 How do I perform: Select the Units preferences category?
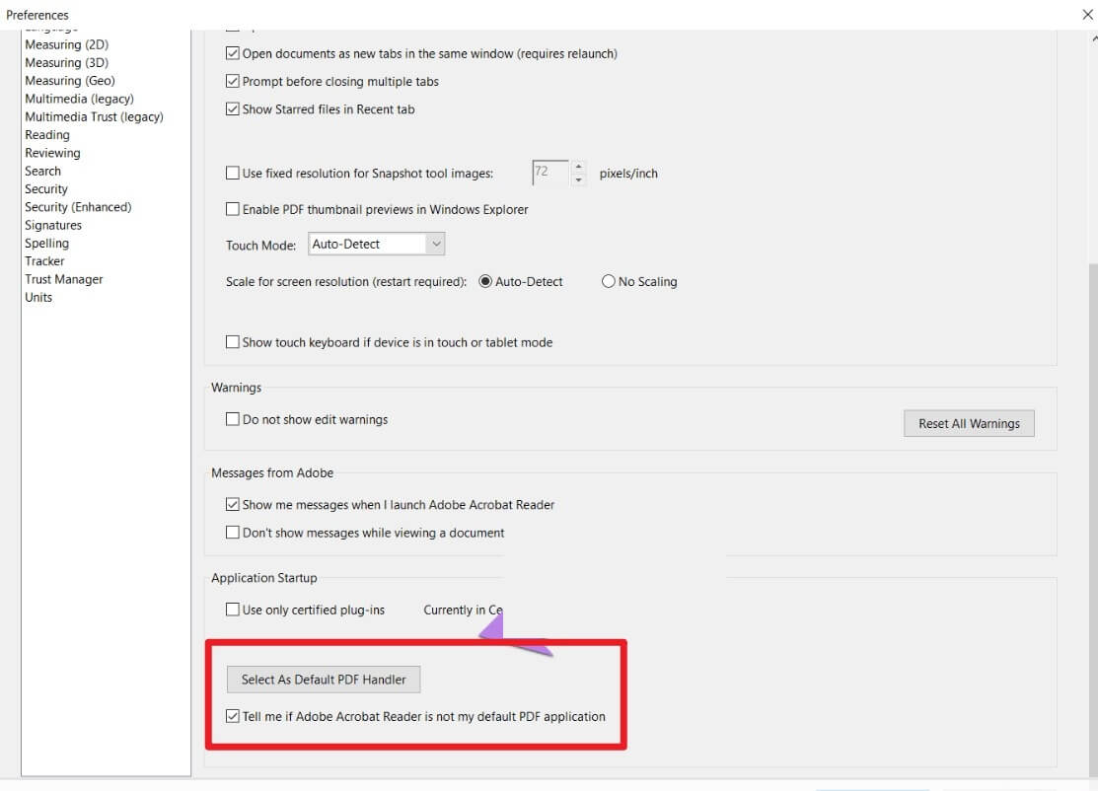[37, 297]
